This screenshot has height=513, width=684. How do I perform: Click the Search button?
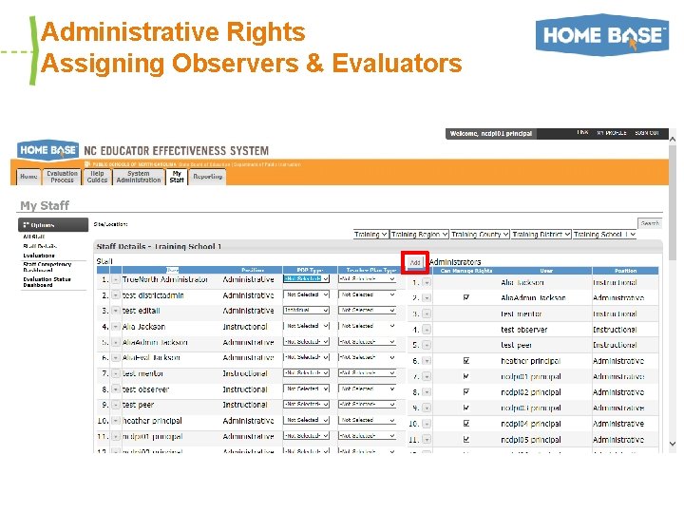click(650, 223)
